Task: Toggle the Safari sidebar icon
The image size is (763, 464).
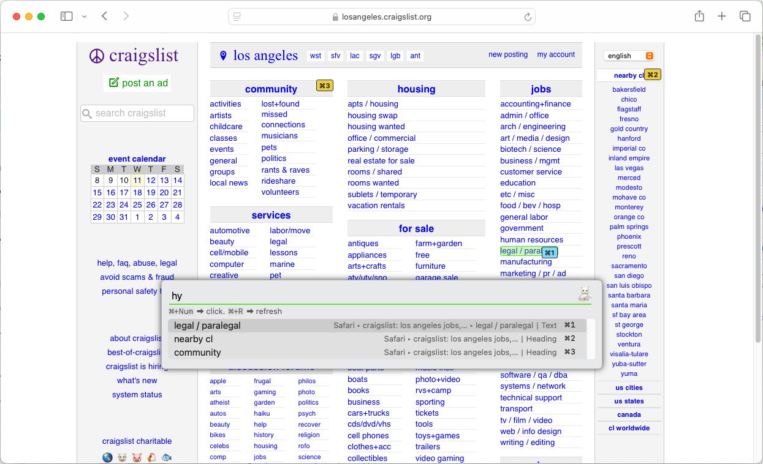Action: click(66, 17)
